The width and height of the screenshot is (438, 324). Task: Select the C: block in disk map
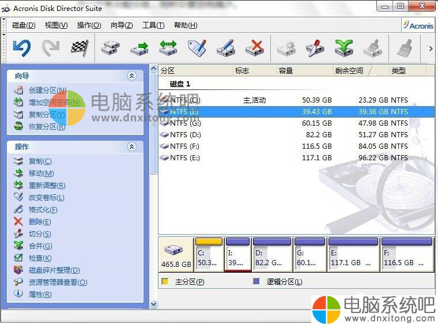point(209,255)
